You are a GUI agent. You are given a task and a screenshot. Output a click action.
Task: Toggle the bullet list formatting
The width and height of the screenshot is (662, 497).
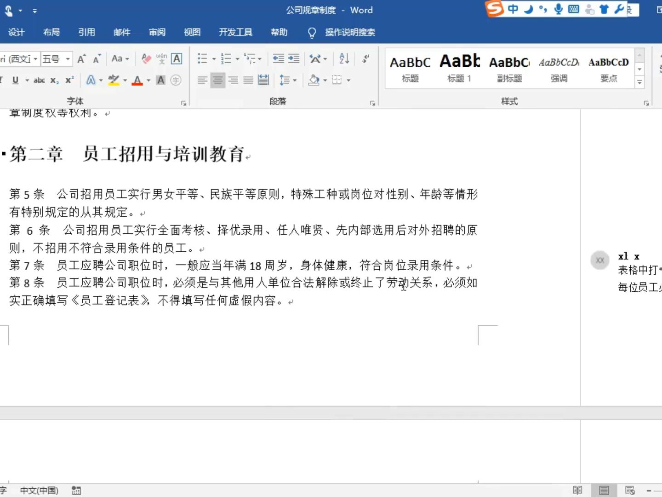point(202,59)
